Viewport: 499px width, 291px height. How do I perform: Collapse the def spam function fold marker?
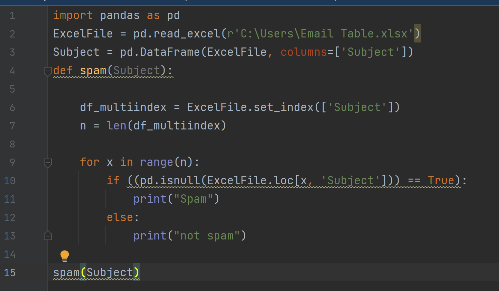[x=48, y=71]
